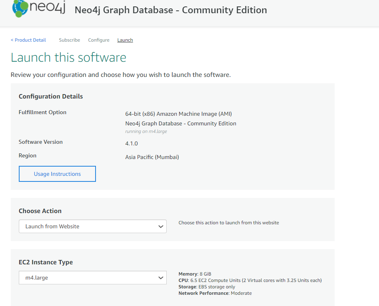The image size is (379, 306).
Task: Click the Fulfillment Option label
Action: click(42, 112)
